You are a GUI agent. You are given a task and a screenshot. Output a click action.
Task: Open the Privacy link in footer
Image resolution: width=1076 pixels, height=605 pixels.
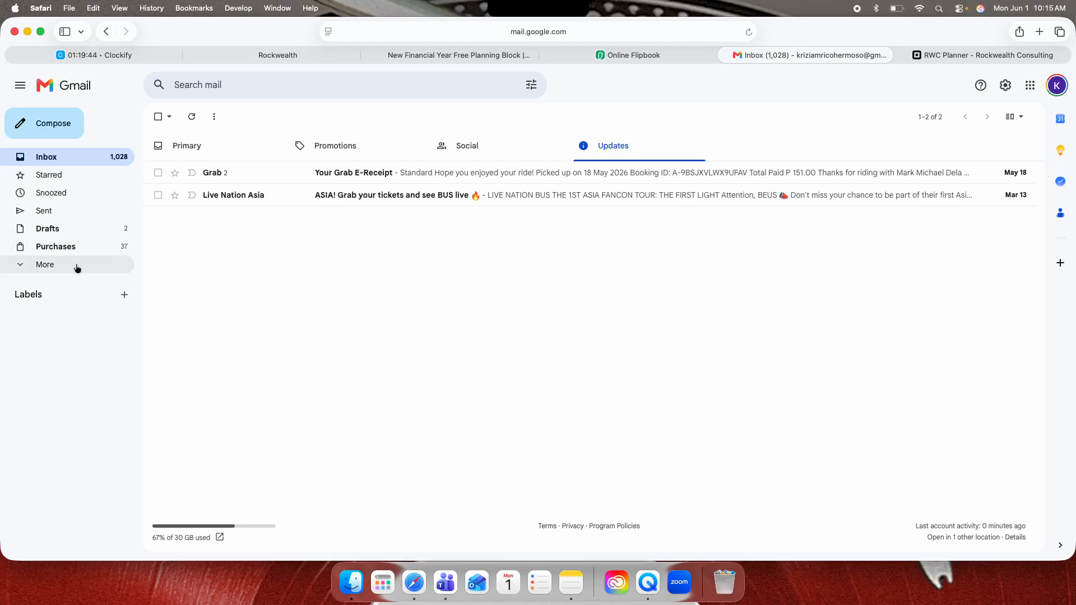tap(572, 526)
